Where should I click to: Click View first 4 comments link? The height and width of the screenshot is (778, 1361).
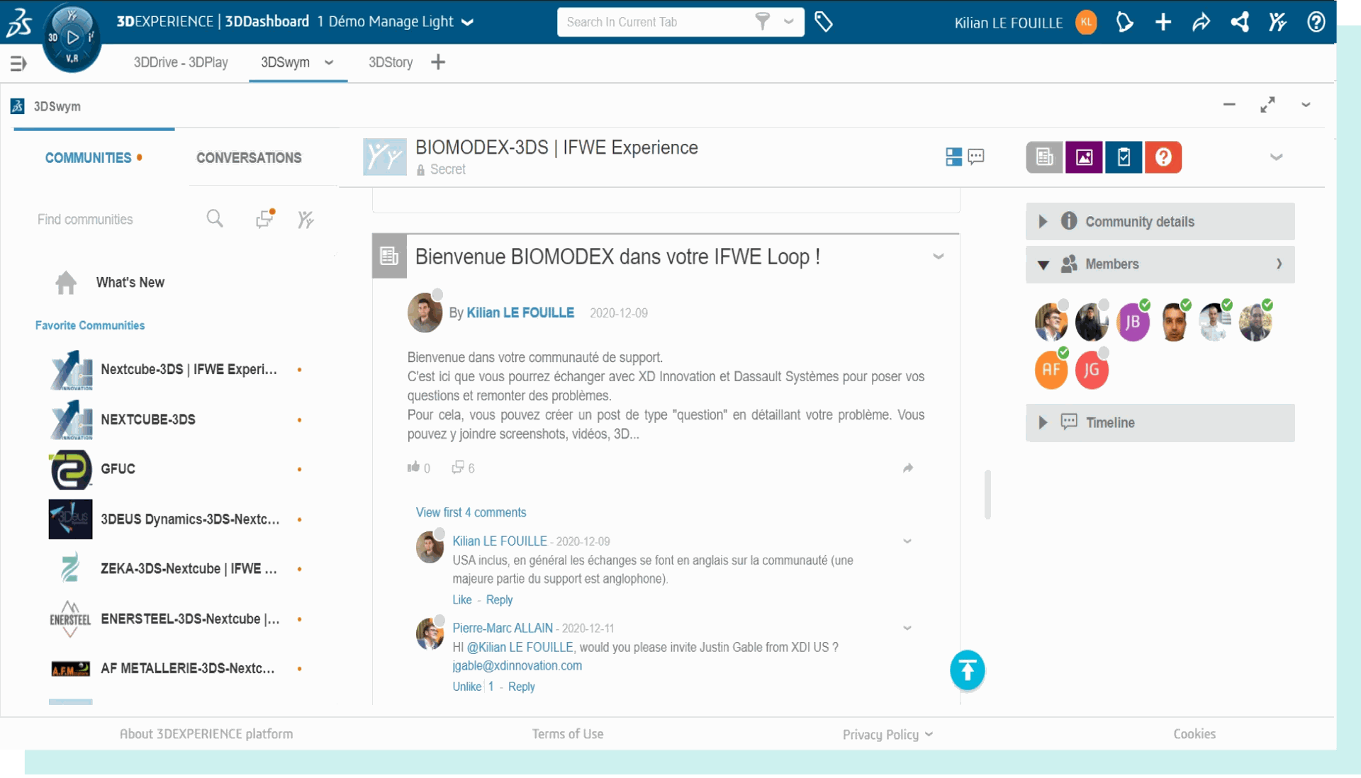coord(471,512)
